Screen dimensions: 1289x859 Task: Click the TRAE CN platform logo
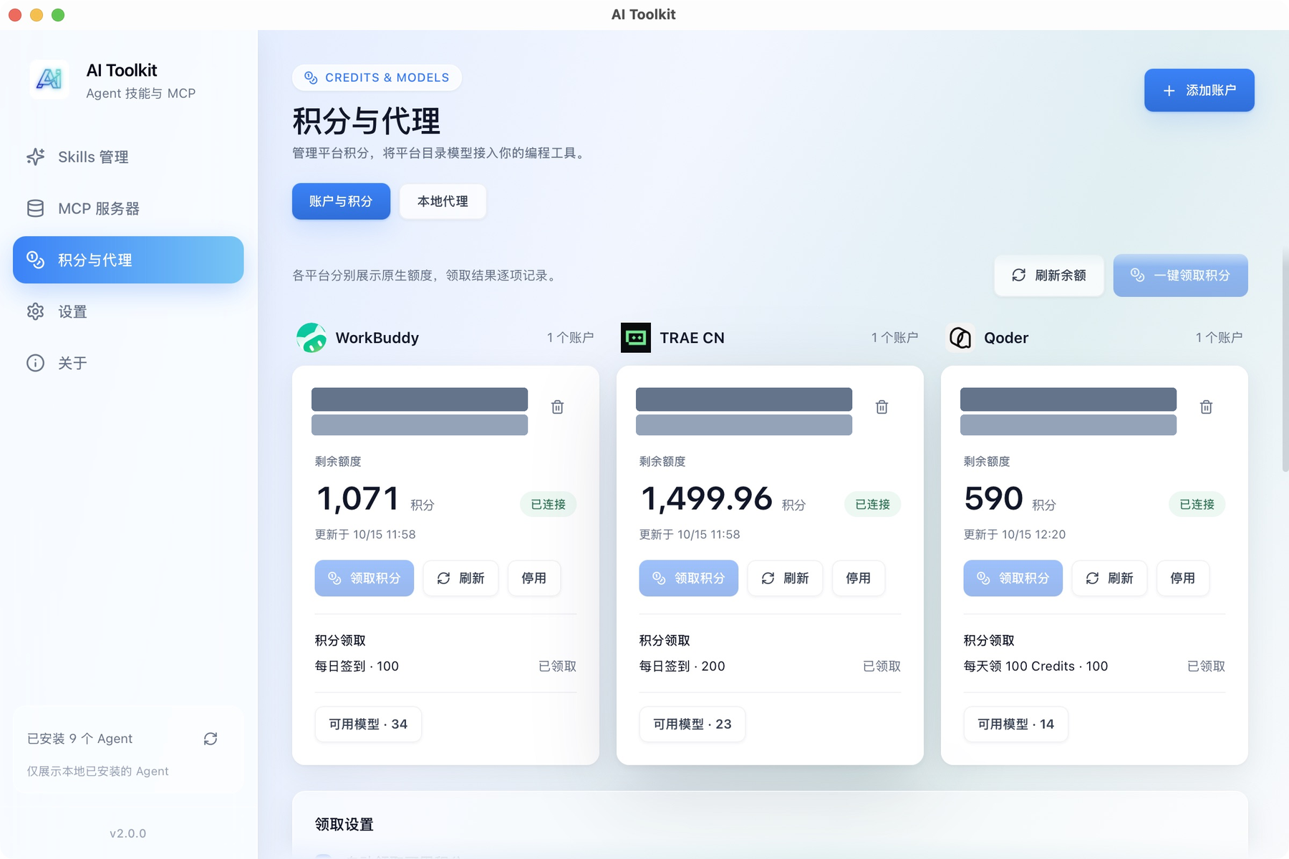click(636, 338)
